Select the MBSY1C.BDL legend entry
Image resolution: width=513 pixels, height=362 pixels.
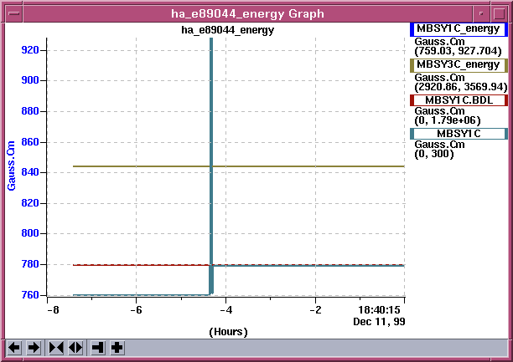tap(459, 100)
